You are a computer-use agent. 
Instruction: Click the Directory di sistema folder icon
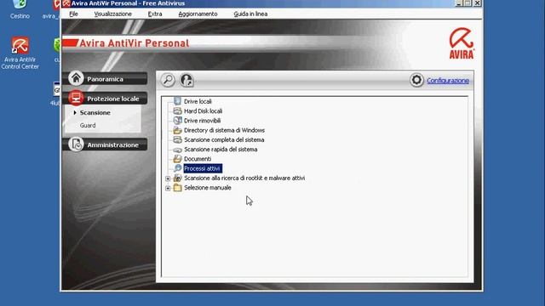click(177, 130)
